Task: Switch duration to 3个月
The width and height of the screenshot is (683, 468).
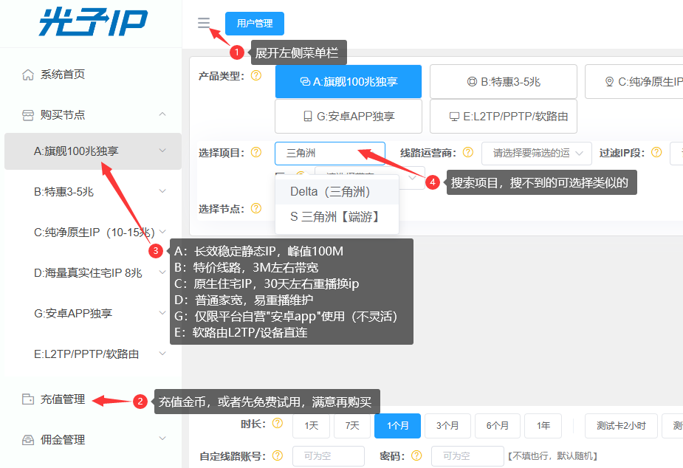Action: (x=447, y=425)
